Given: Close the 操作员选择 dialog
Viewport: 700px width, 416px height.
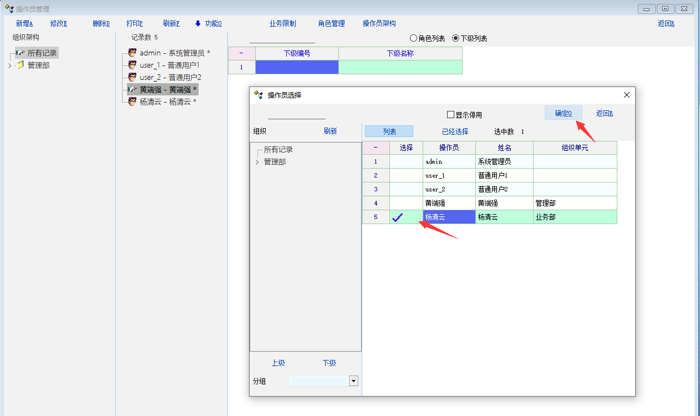Looking at the screenshot, I should click(x=627, y=95).
